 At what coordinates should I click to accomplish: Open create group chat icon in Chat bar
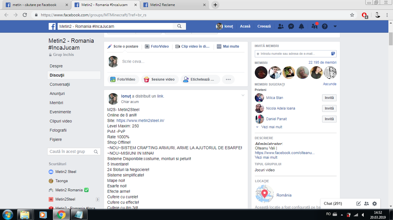[366, 204]
